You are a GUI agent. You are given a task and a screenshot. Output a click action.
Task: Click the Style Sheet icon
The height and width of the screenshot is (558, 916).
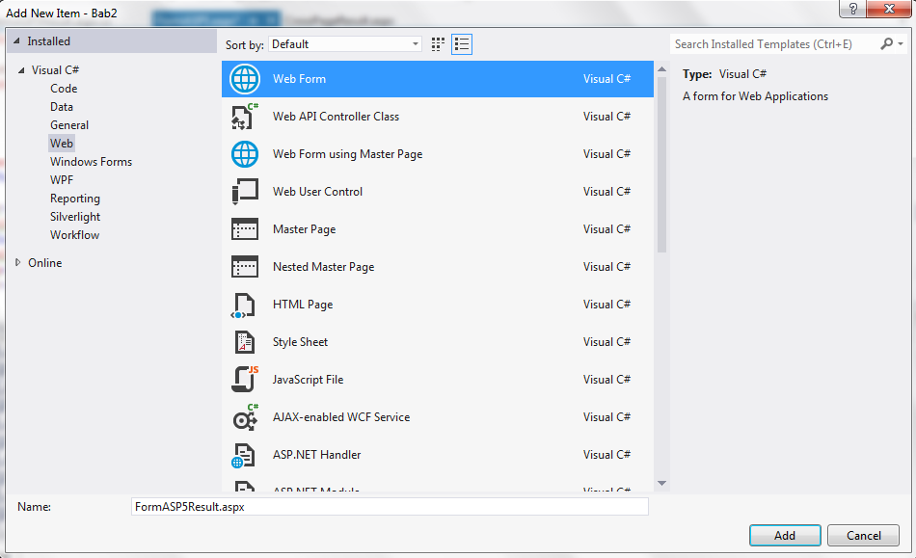pos(244,342)
